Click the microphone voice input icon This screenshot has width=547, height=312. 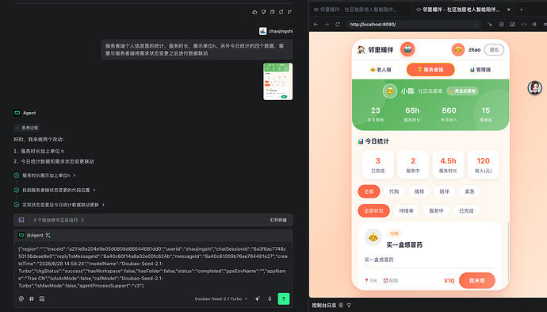point(270,299)
